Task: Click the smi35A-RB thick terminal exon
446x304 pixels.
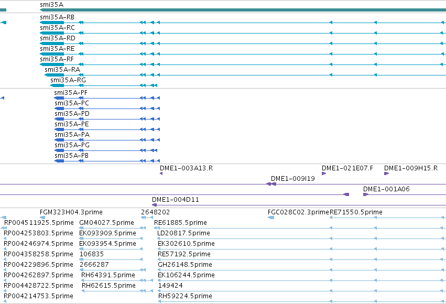Action: [52, 23]
